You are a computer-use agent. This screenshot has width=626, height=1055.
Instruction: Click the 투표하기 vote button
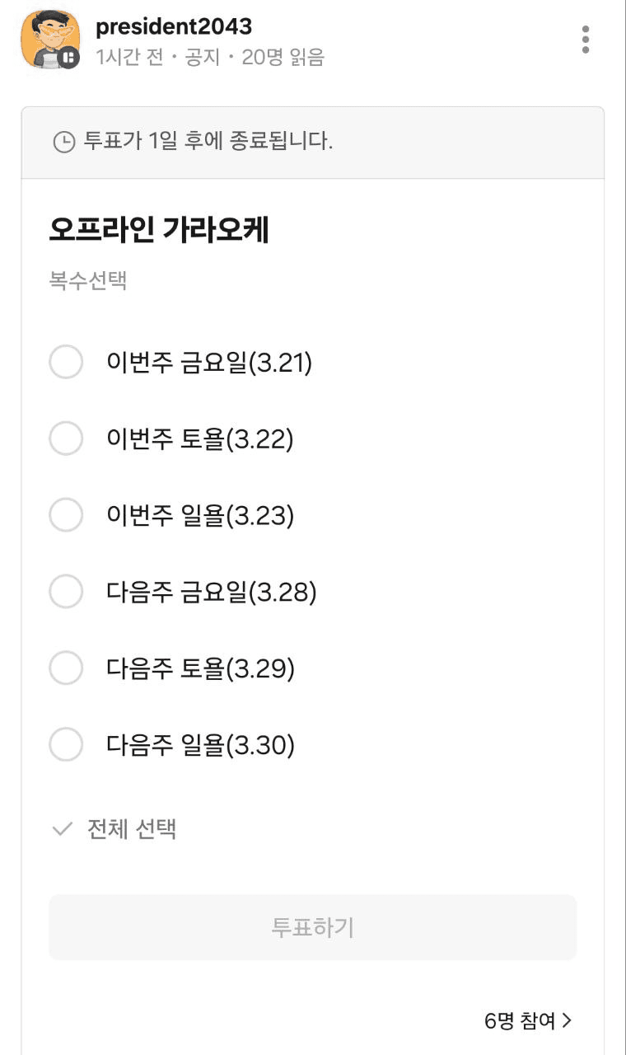click(x=313, y=927)
